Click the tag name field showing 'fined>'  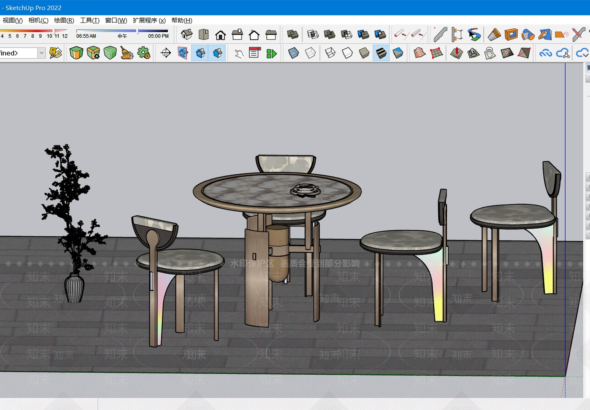[19, 53]
